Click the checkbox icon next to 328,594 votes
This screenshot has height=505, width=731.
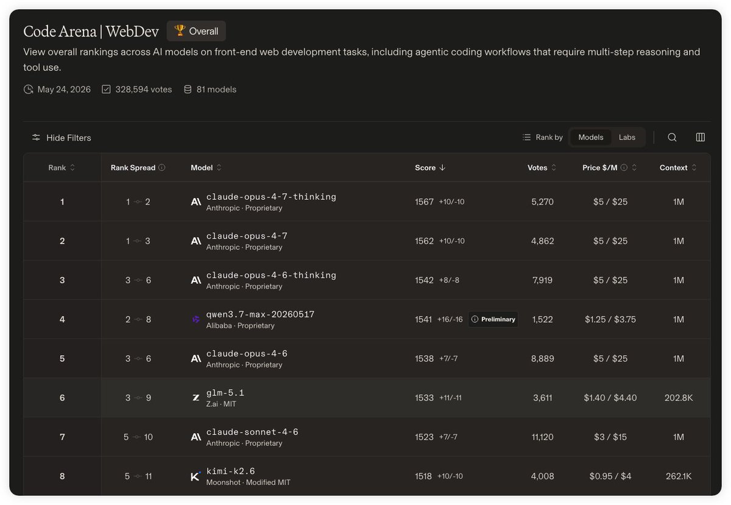tap(106, 90)
